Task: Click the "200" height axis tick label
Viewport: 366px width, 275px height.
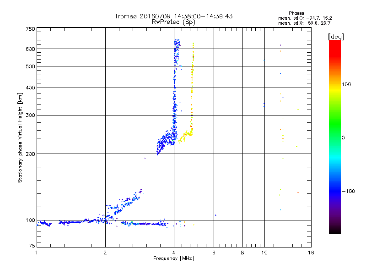Action: 30,154
